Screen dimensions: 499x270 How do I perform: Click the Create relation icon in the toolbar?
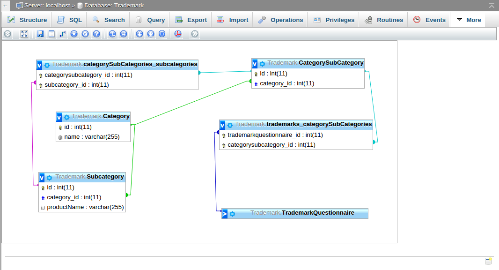coord(63,34)
